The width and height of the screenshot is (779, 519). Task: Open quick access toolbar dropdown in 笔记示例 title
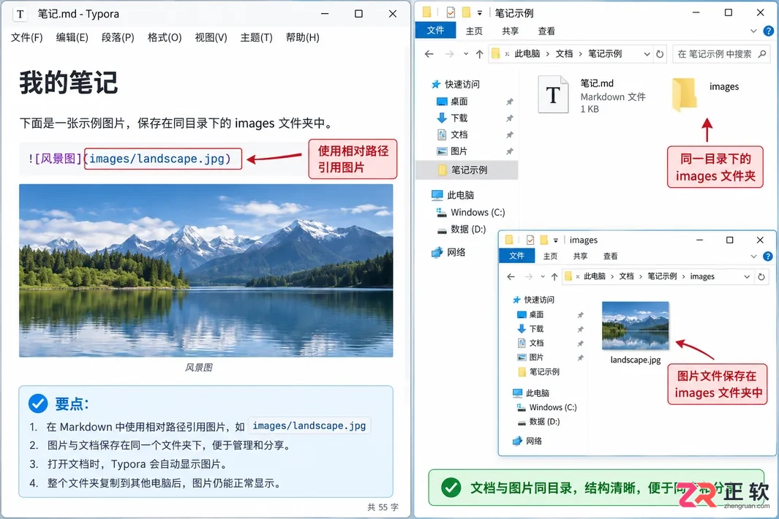point(479,13)
